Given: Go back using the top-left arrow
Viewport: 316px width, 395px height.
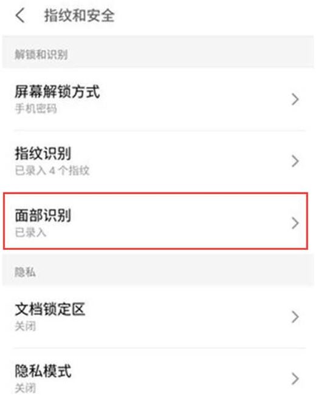Looking at the screenshot, I should 20,15.
